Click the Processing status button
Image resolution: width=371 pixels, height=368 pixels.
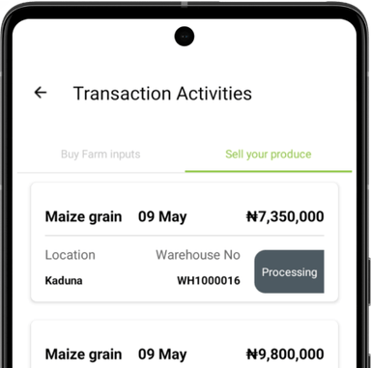[289, 271]
